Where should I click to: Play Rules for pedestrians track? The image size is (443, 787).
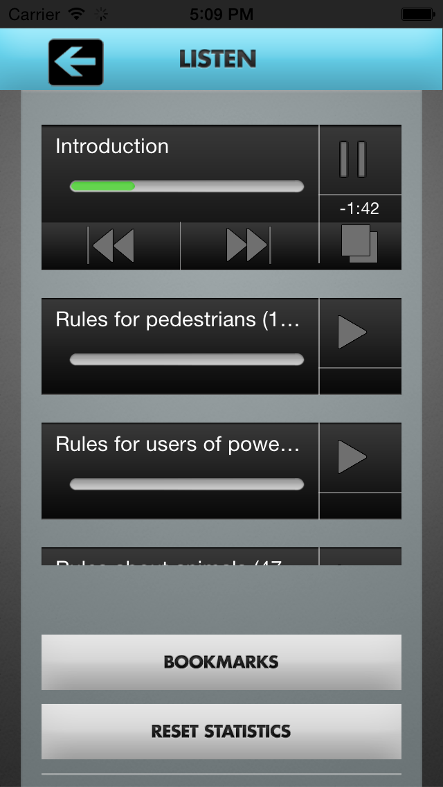(x=360, y=333)
